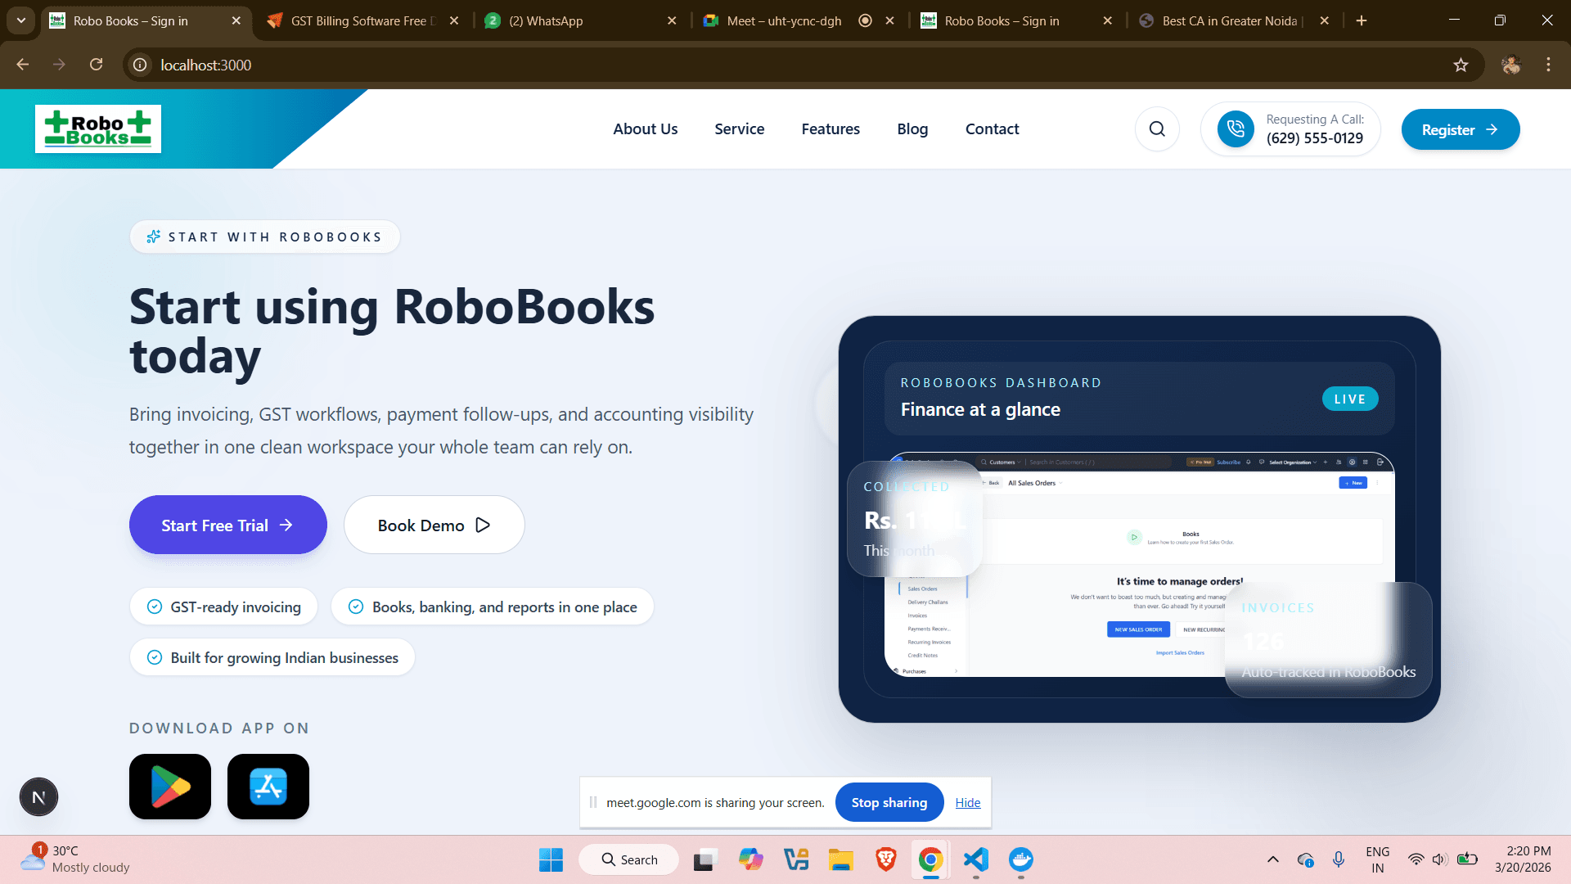1571x884 pixels.
Task: Click the LIVE badge on dashboard card
Action: [x=1350, y=399]
